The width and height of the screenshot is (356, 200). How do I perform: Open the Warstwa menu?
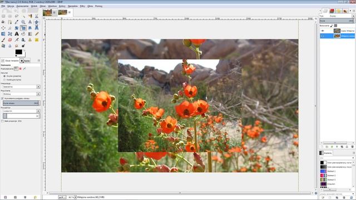click(x=52, y=6)
